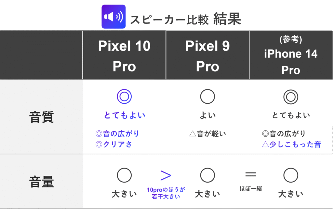333x209 pixels.
Task: Select the 音量 circle for iPhone 14 Pro
Action: 291,176
